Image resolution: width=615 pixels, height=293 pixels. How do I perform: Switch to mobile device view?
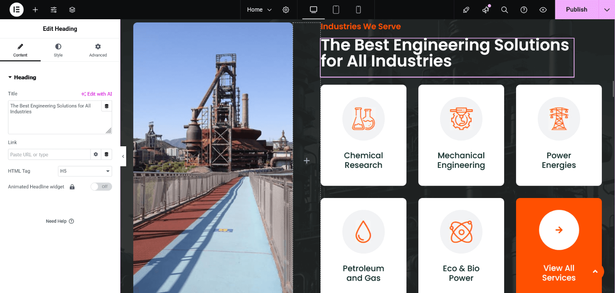(358, 10)
